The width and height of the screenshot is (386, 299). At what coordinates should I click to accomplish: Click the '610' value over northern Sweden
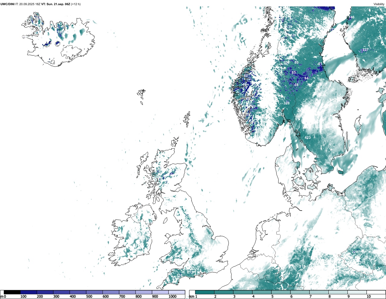[x=316, y=21]
